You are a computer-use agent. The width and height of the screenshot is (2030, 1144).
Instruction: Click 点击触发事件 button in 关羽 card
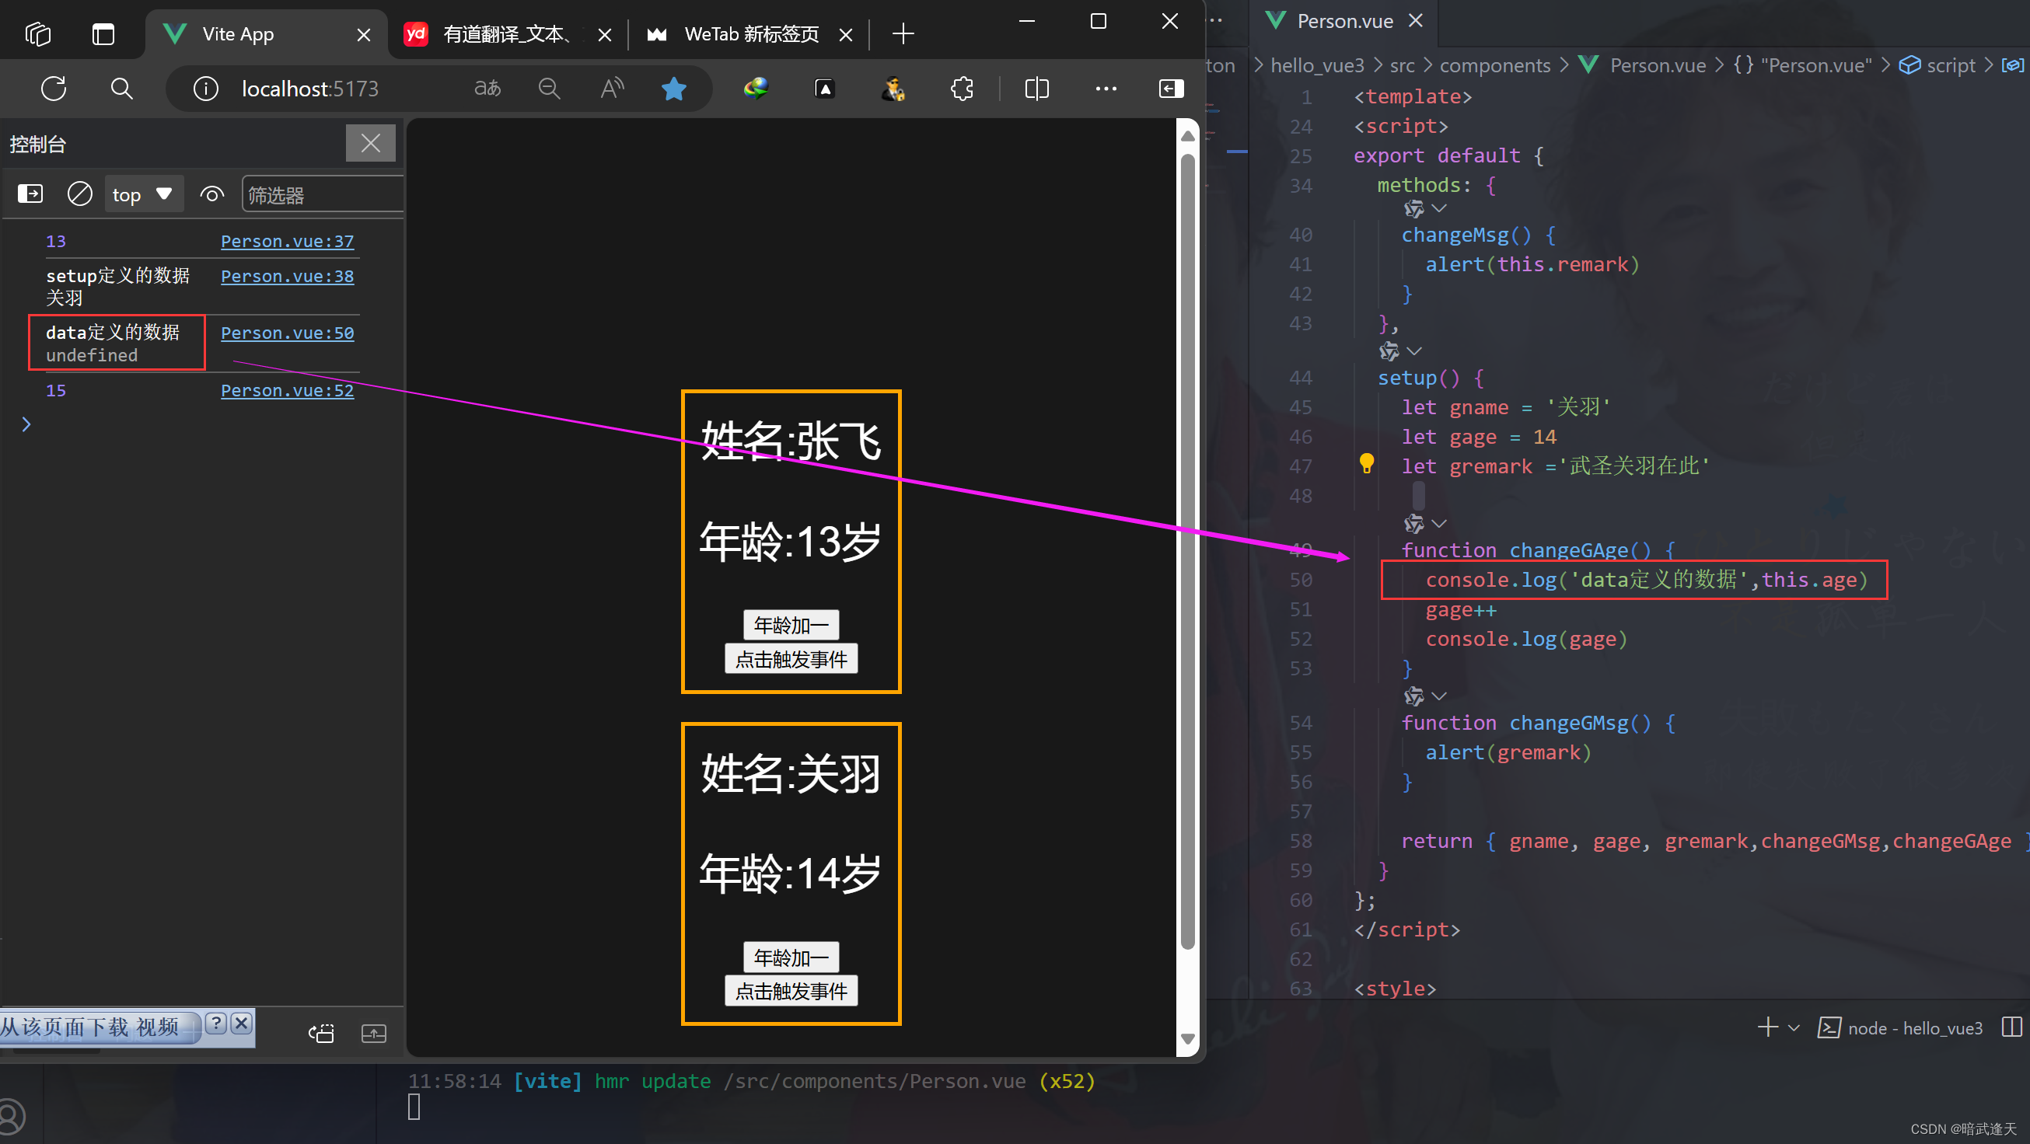[791, 991]
